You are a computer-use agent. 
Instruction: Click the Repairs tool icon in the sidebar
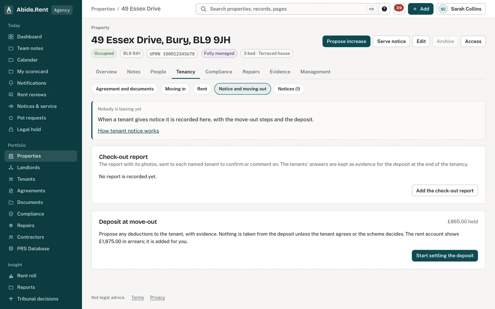point(11,226)
